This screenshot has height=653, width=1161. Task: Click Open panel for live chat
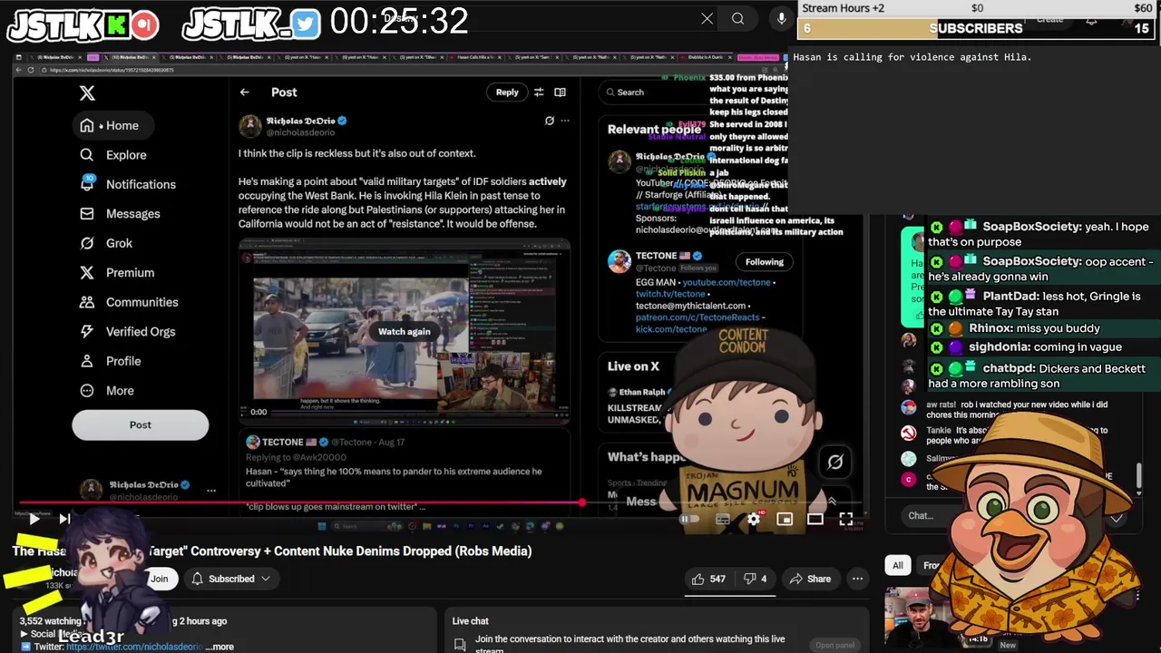(x=834, y=645)
